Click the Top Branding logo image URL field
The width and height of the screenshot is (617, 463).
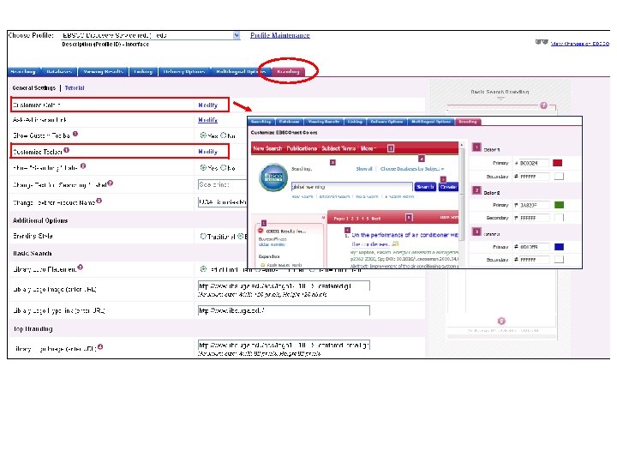tap(284, 345)
